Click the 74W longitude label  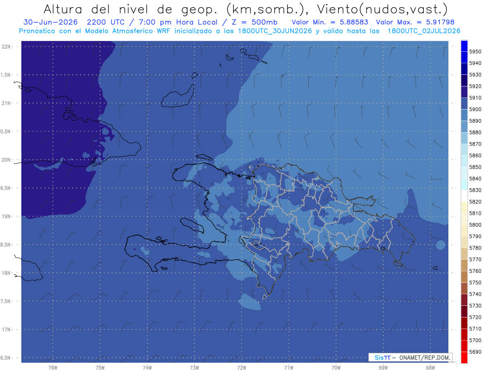tap(147, 367)
